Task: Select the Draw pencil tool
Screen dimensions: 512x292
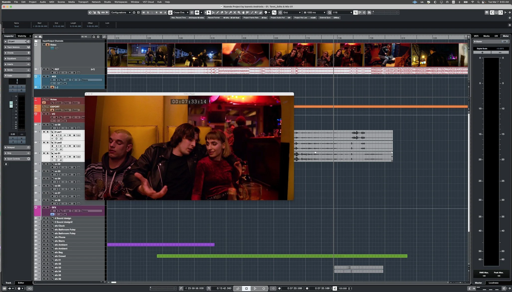Action: pos(217,12)
